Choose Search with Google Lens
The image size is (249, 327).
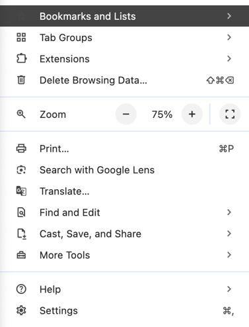[x=124, y=170]
